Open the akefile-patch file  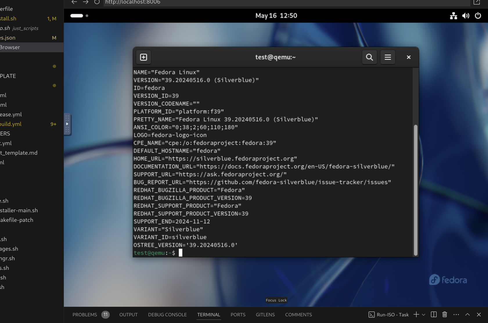pos(32,220)
